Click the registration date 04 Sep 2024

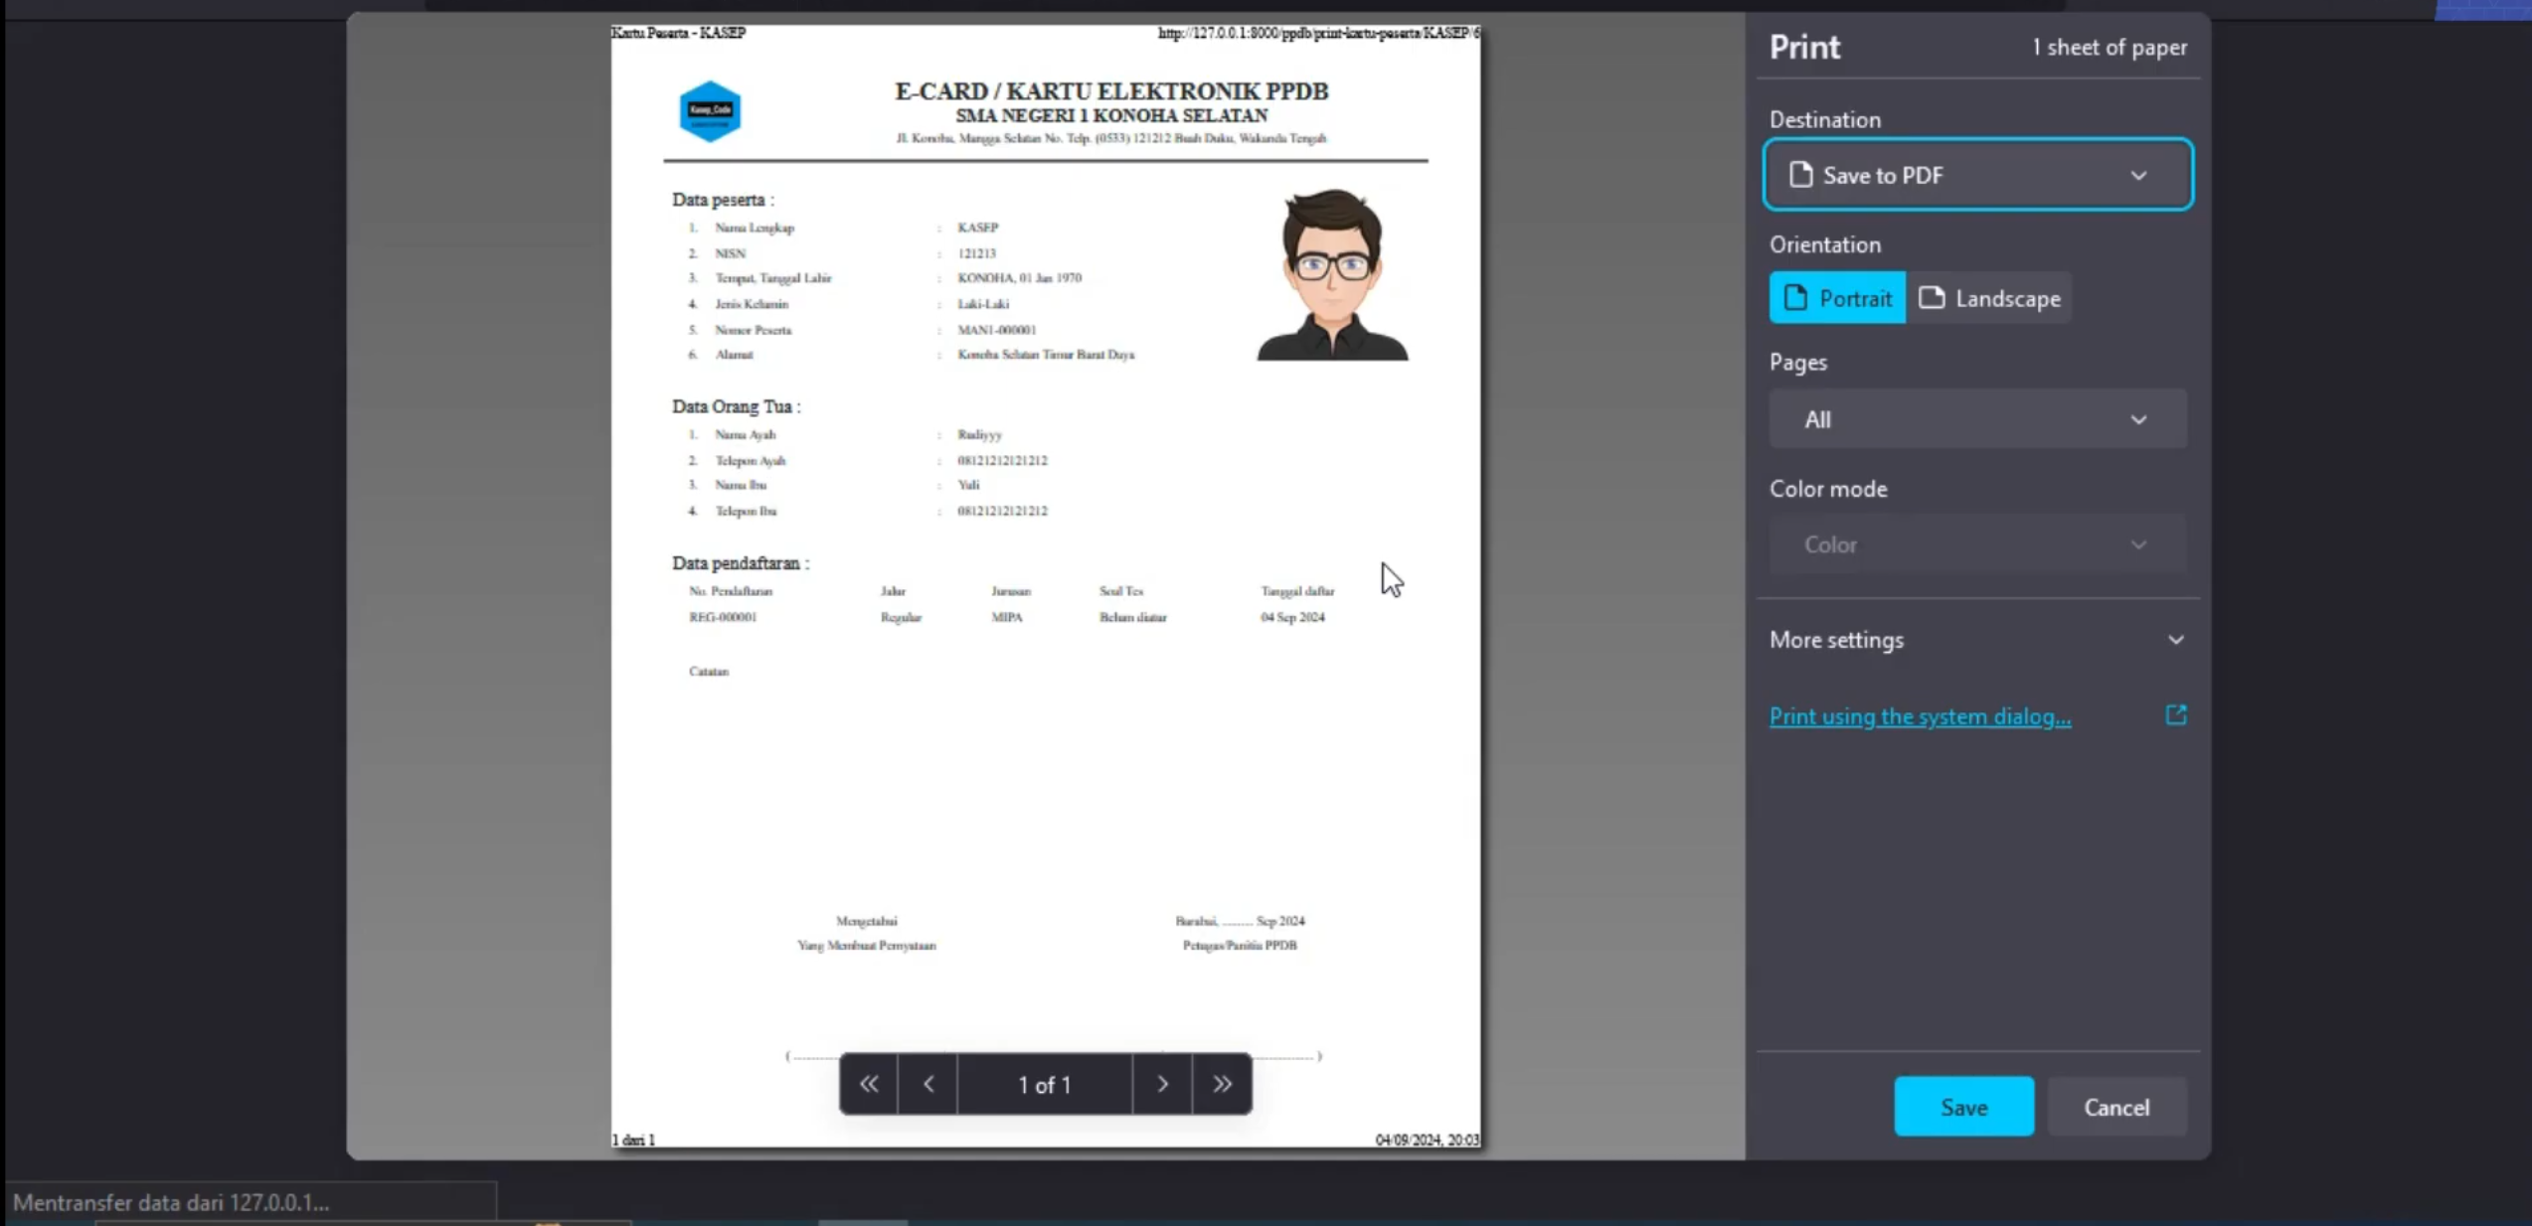click(x=1292, y=617)
